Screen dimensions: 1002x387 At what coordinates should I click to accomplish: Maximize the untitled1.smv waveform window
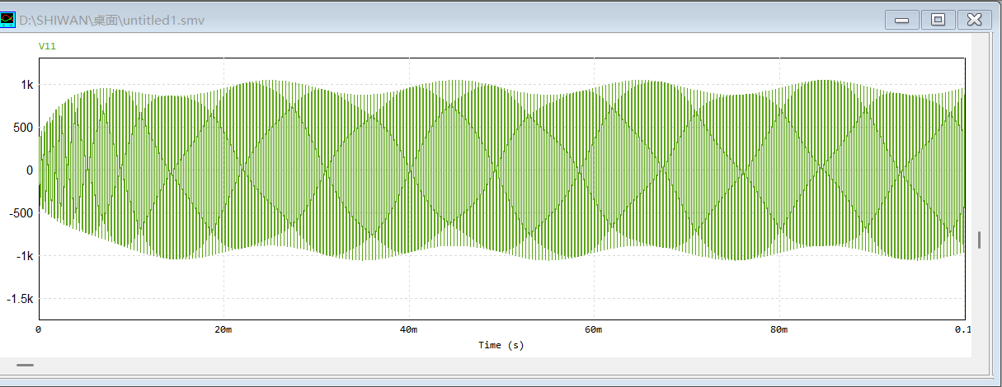[x=938, y=20]
